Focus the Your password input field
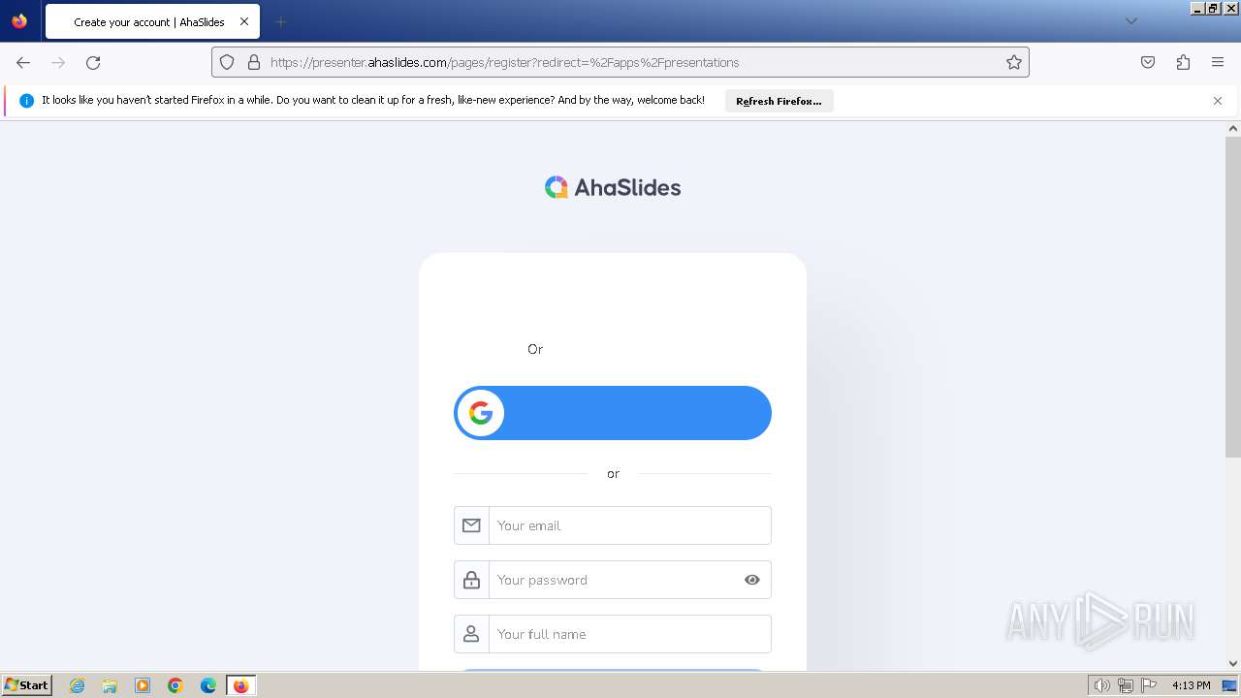1241x698 pixels. point(613,580)
